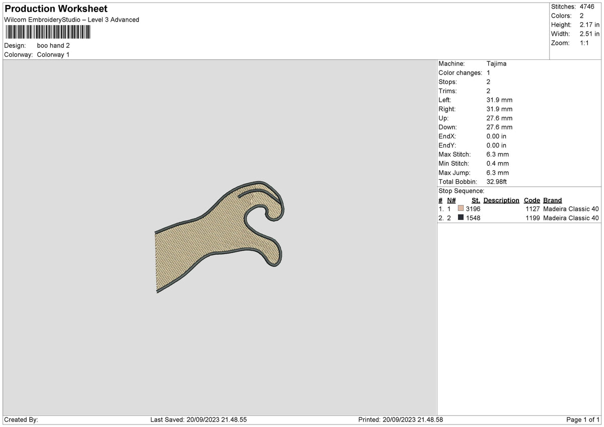Click the 'Max Stitch:' label
The width and height of the screenshot is (604, 427).
[x=455, y=155]
